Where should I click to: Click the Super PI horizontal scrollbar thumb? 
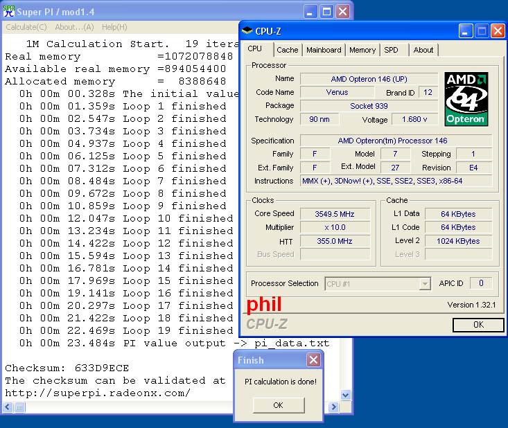click(x=19, y=407)
